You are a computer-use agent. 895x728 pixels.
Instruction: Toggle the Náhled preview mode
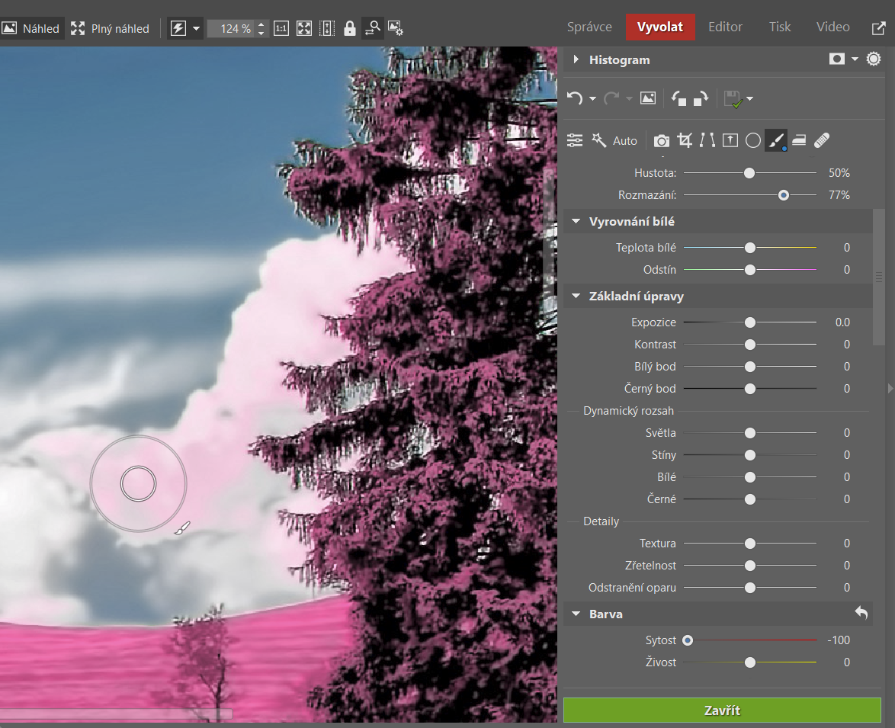[x=31, y=29]
